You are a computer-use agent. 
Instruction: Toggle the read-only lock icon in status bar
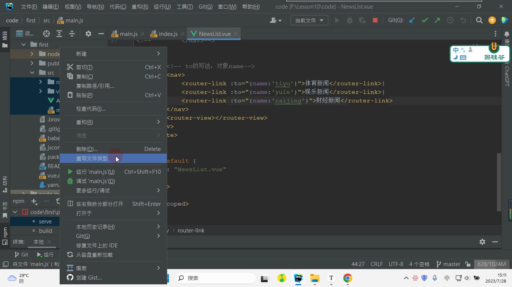coord(468,264)
